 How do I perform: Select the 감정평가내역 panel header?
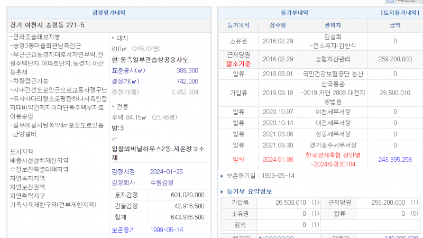click(108, 12)
